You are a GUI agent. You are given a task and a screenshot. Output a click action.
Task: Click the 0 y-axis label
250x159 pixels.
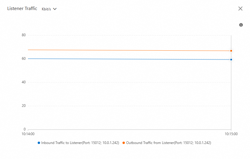(24, 129)
